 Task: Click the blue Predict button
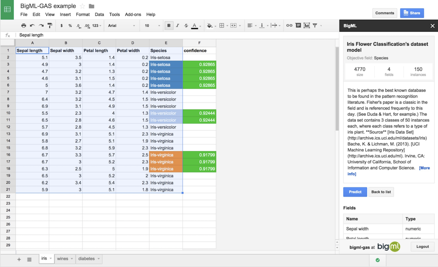pyautogui.click(x=355, y=192)
